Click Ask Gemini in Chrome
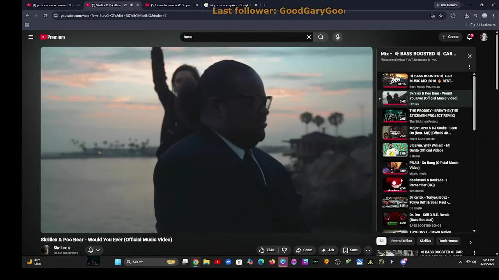 [x=446, y=5]
